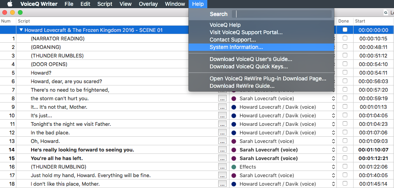Screen dimensions: 394x188
Task: Open VoiceQ ReWire Plug-in Download Page
Action: point(261,78)
